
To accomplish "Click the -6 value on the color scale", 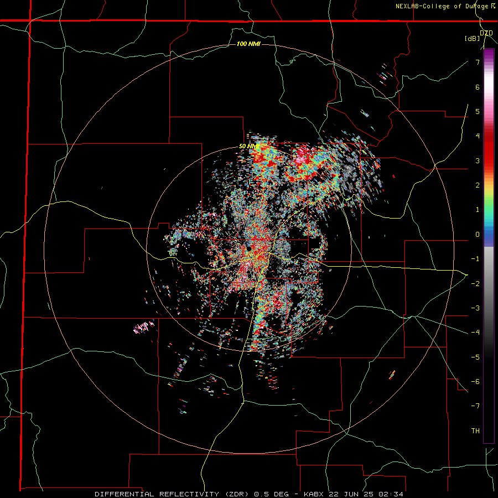I will 475,382.
